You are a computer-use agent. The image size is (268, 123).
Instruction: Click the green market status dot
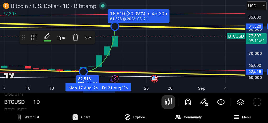click(103, 6)
